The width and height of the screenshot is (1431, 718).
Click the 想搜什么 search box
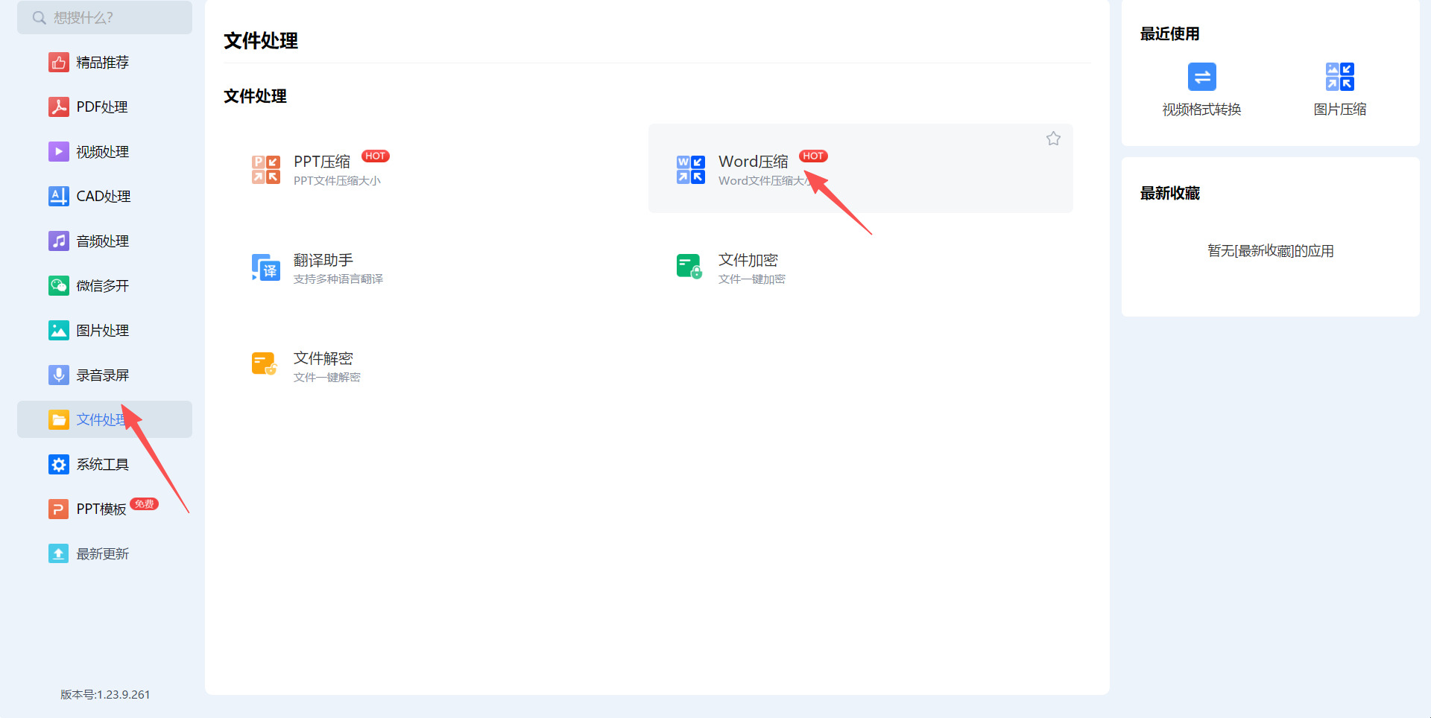104,18
